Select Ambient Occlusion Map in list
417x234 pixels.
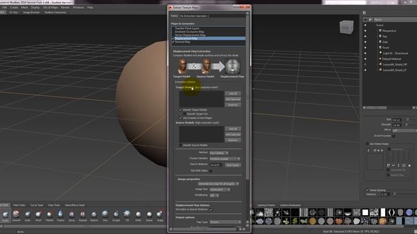point(190,32)
